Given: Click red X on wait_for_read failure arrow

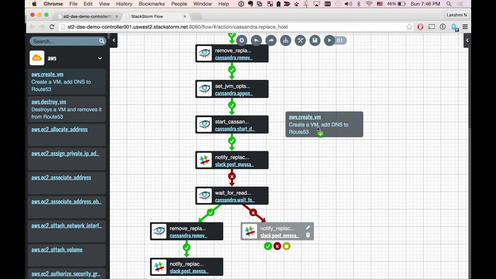Looking at the screenshot, I should [x=253, y=212].
